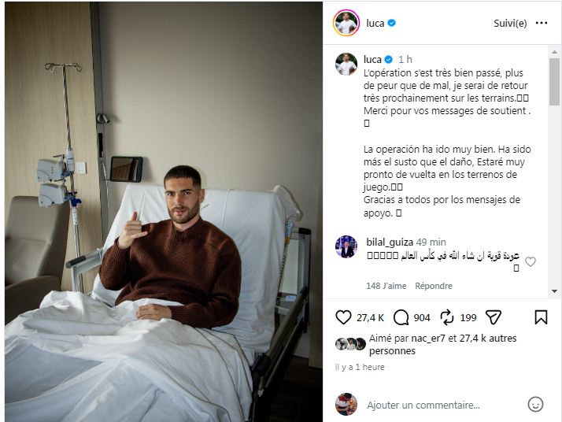Open luca username link in header

pyautogui.click(x=375, y=24)
